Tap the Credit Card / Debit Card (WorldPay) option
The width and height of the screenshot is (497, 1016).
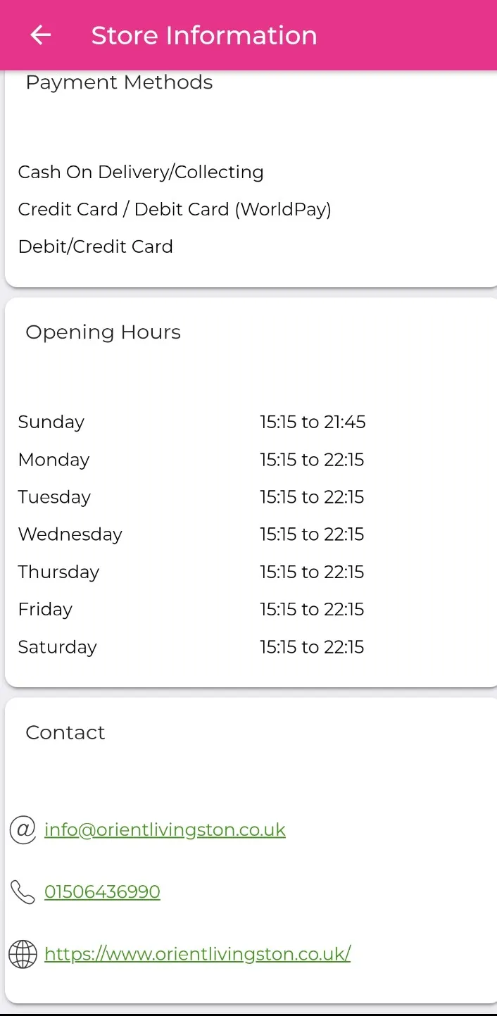(175, 209)
